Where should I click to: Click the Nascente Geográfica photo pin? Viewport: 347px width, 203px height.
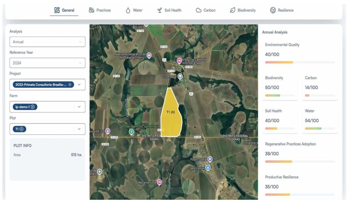pyautogui.click(x=149, y=55)
